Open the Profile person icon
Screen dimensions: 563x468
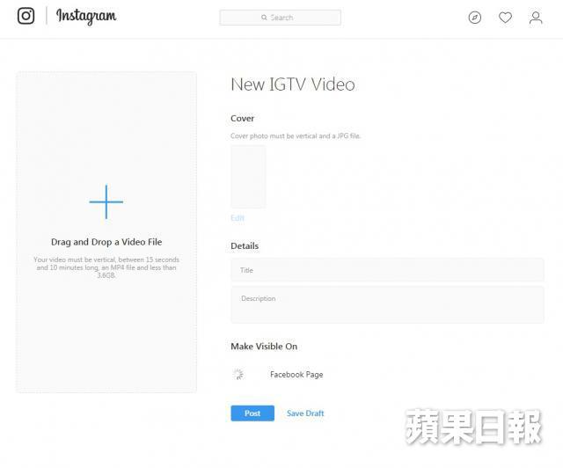tap(536, 18)
